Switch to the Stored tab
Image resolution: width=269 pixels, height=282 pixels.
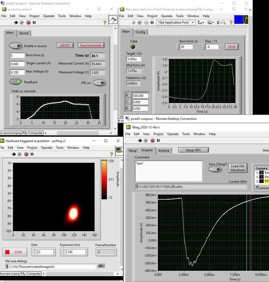tap(24, 33)
